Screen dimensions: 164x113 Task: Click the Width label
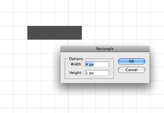tap(76, 64)
